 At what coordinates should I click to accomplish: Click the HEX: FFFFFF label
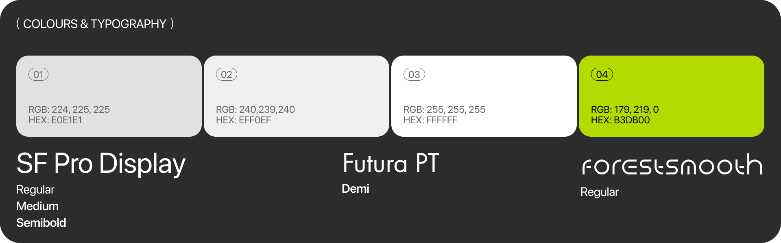point(430,120)
